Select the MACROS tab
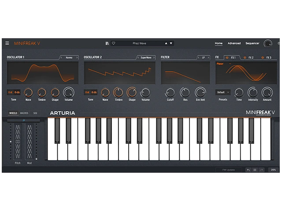282x211 pixels. pyautogui.click(x=24, y=113)
